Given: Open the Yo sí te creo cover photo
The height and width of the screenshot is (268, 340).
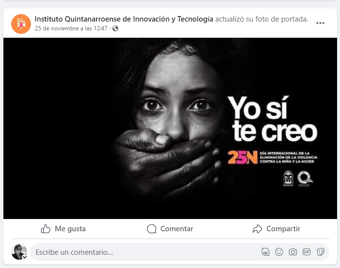Looking at the screenshot, I should point(170,128).
